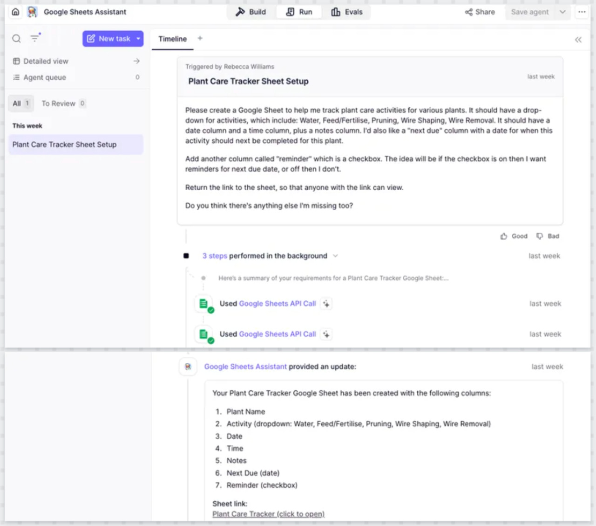596x526 pixels.
Task: Open the second Google Sheets API Call link
Action: click(x=277, y=334)
